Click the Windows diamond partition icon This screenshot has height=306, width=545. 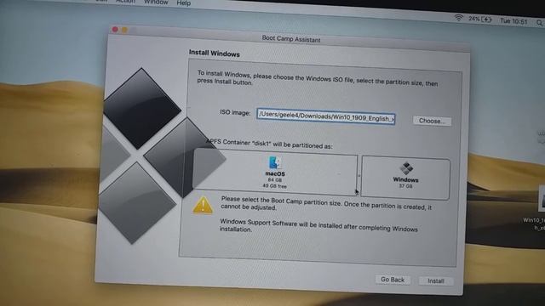click(406, 168)
